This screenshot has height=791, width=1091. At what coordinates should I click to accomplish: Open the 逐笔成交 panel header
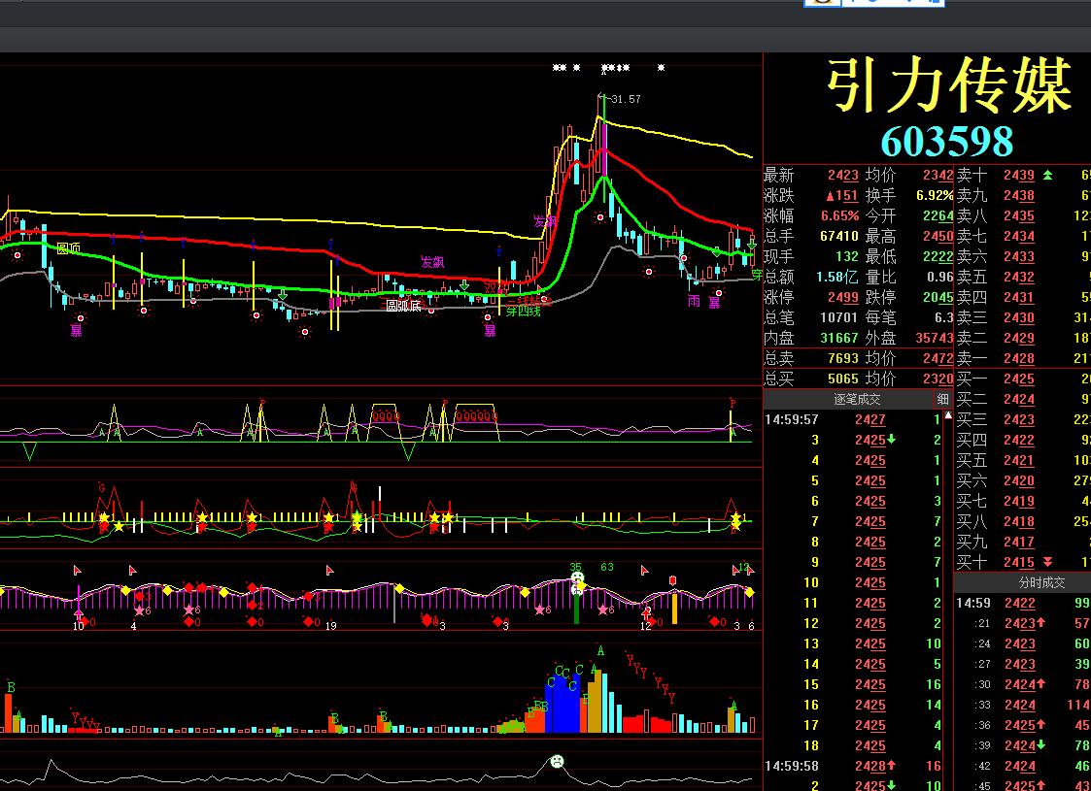tap(857, 399)
